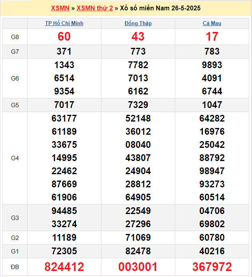This screenshot has width=252, height=277.
Task: Click G4 number 64282
Action: coord(212,118)
